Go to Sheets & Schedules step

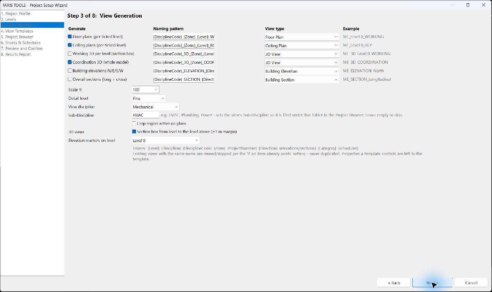coord(32,42)
